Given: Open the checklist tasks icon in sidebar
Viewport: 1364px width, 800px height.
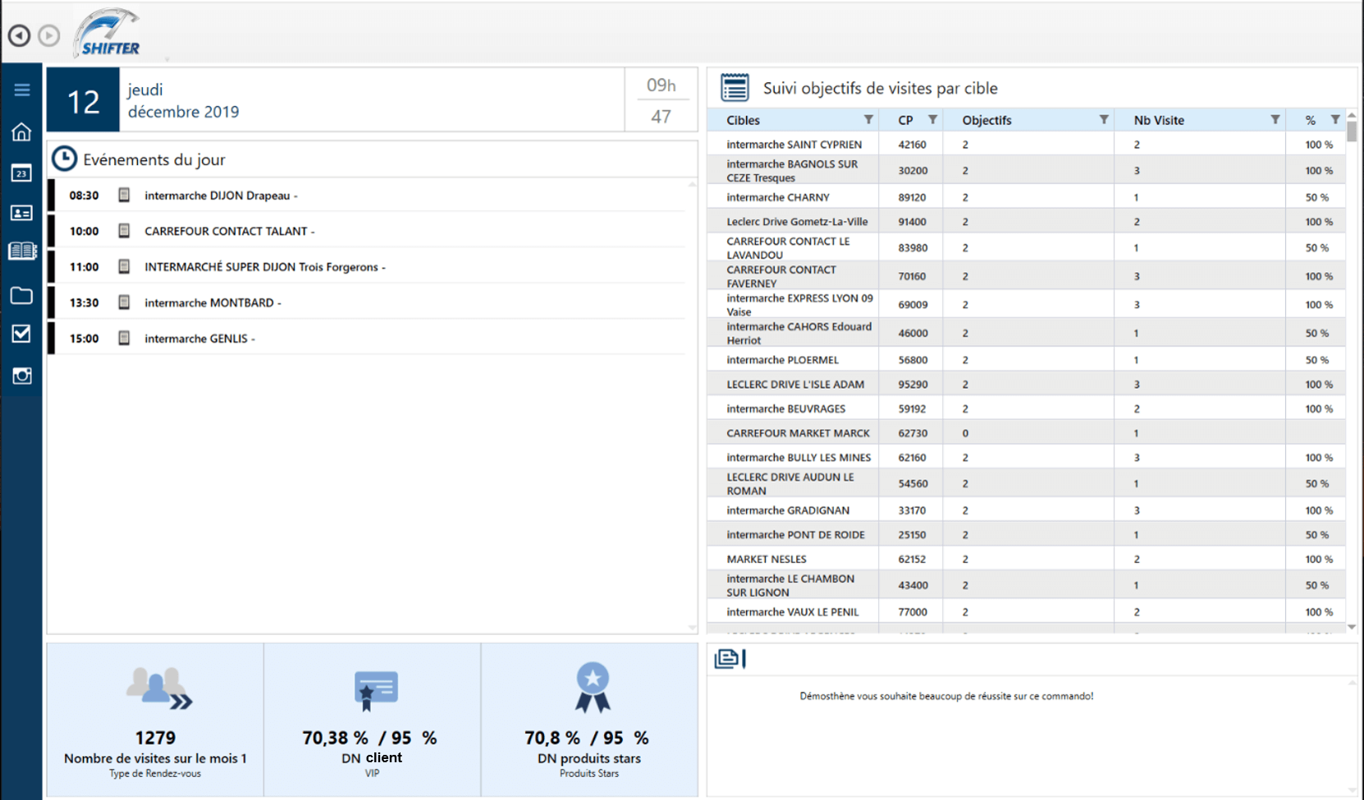Looking at the screenshot, I should tap(22, 333).
